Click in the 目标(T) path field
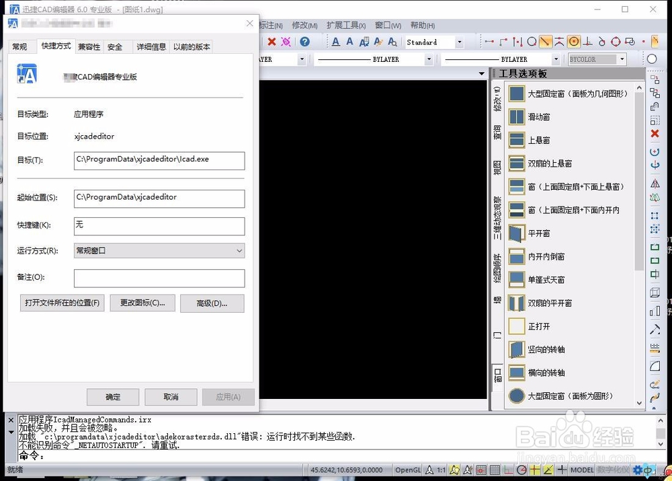 pos(159,161)
